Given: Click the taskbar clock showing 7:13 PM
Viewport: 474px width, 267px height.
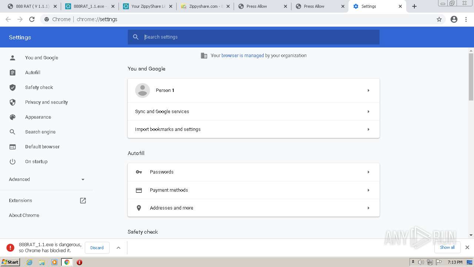Looking at the screenshot, I should (x=455, y=262).
